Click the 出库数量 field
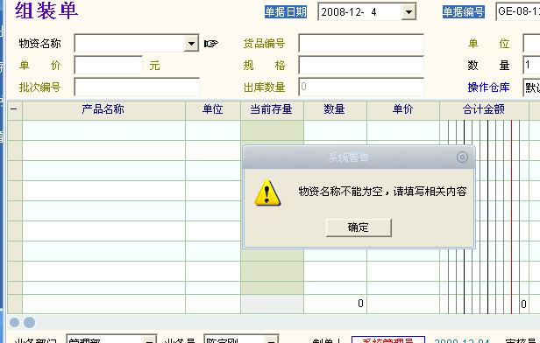 click(x=361, y=87)
